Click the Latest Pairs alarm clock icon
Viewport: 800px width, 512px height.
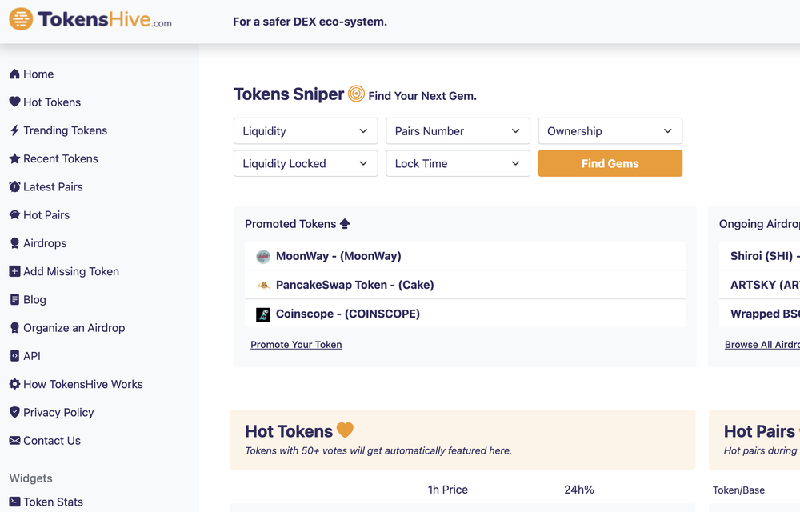coord(14,186)
